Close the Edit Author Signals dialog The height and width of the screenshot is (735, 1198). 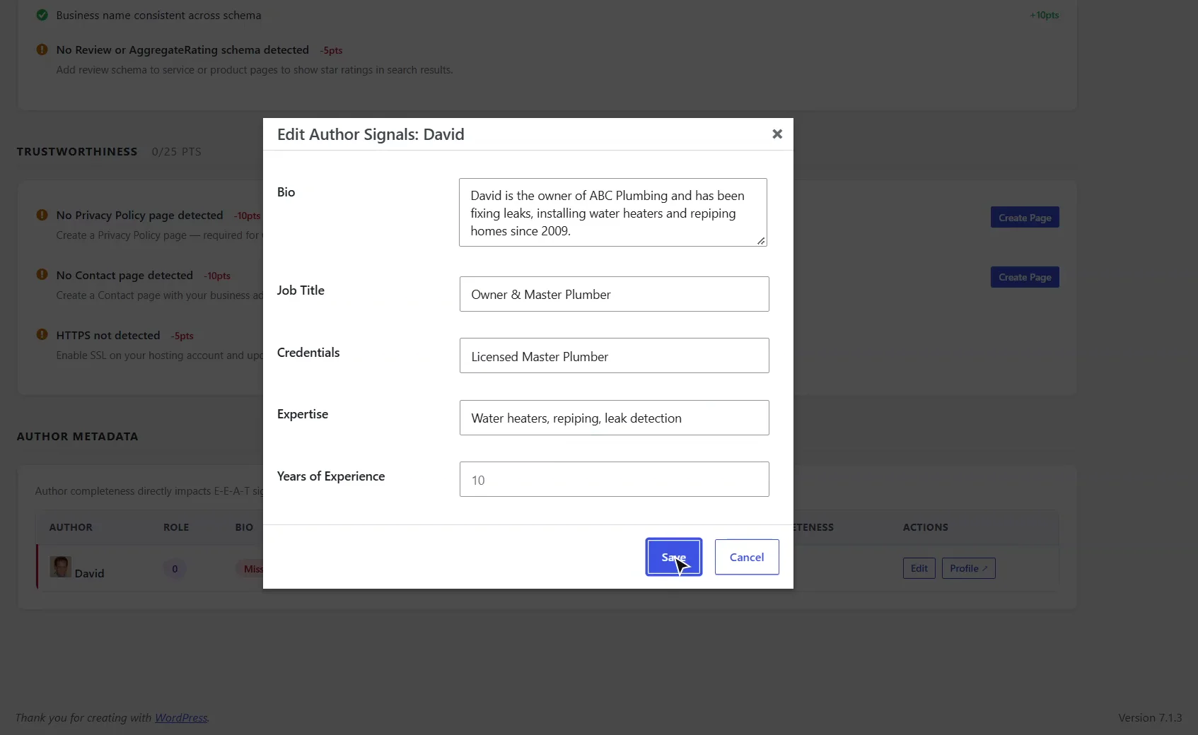click(777, 134)
